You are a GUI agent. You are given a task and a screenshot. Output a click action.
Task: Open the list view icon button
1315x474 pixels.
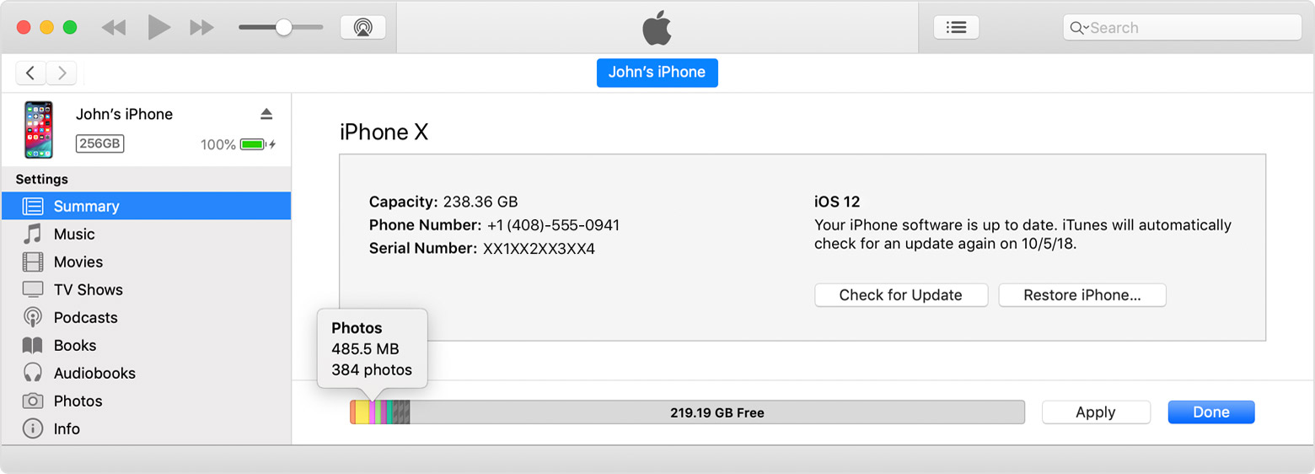956,27
